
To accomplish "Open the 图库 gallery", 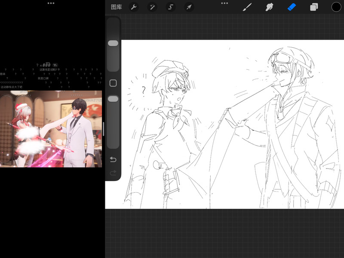I will click(116, 7).
